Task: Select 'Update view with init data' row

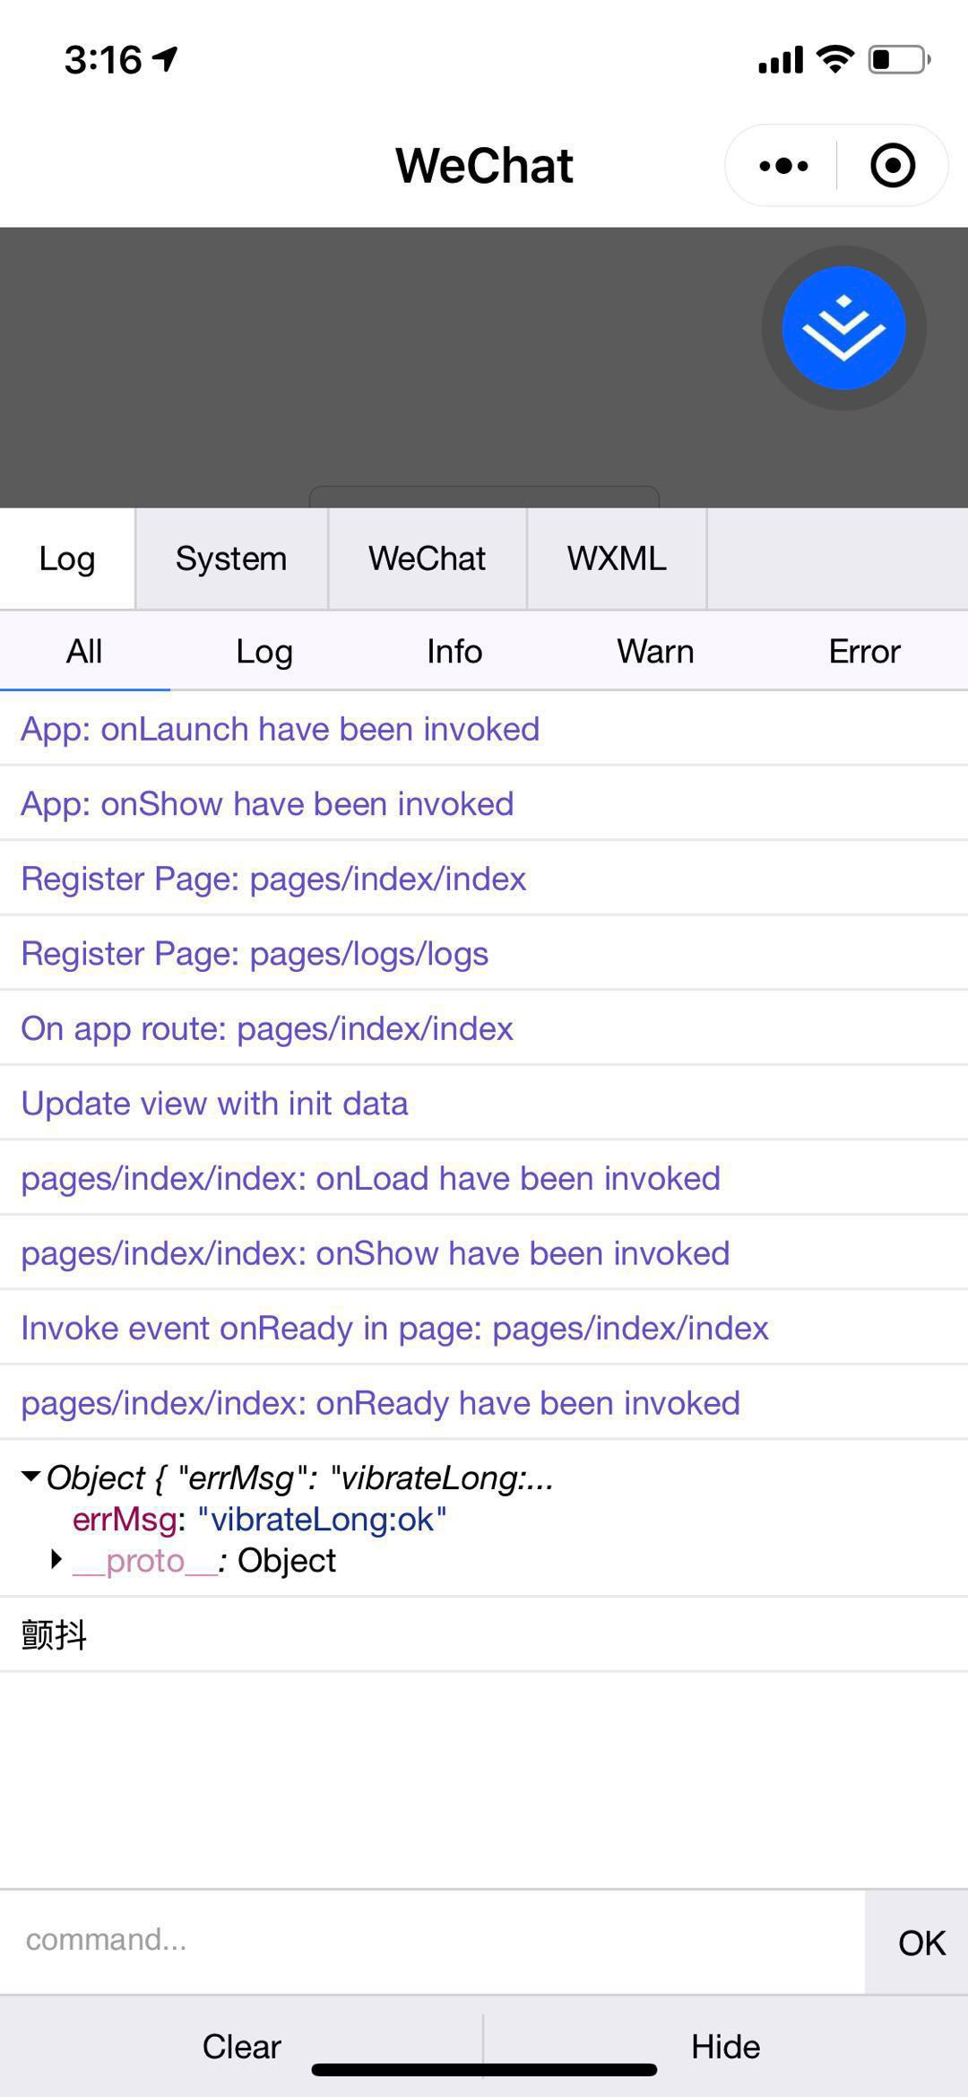Action: point(484,1103)
